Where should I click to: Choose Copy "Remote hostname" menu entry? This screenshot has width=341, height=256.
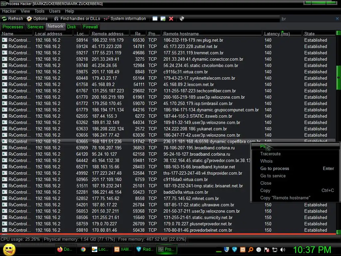coord(295,198)
